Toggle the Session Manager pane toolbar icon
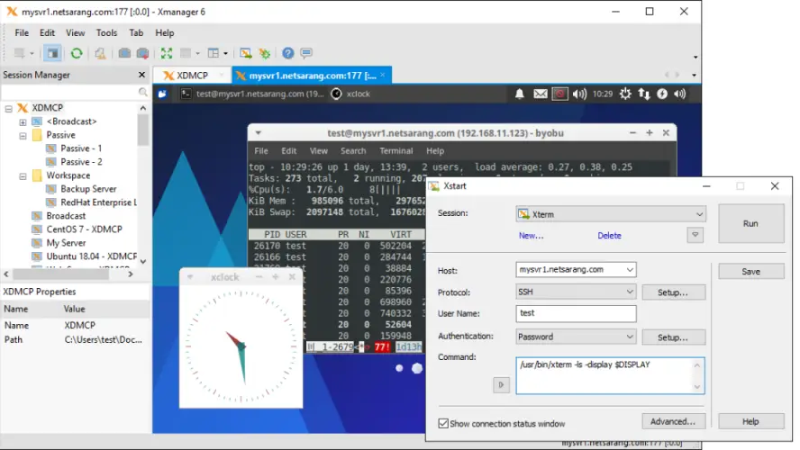This screenshot has width=800, height=450. pos(52,53)
